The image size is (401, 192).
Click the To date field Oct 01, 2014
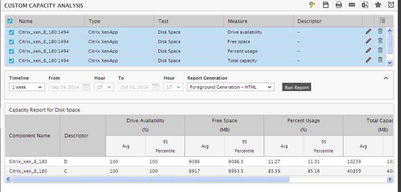139,87
